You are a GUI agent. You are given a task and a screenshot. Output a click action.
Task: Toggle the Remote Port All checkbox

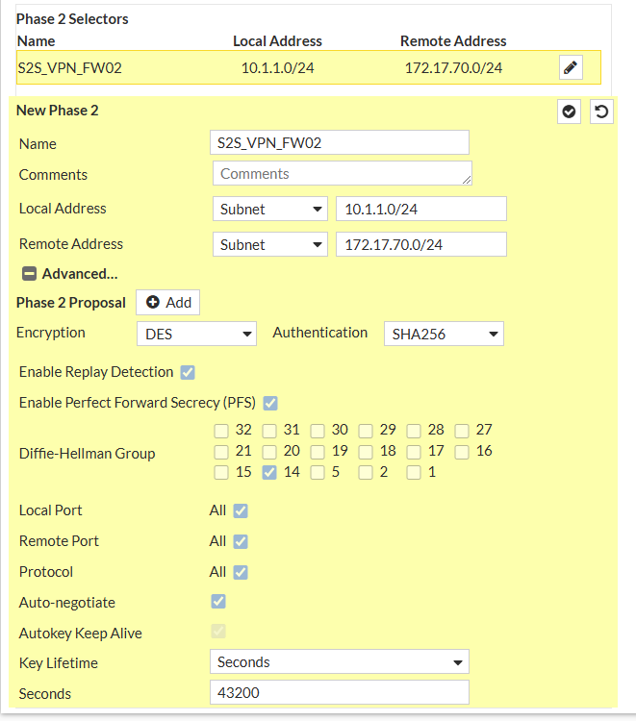tap(241, 541)
